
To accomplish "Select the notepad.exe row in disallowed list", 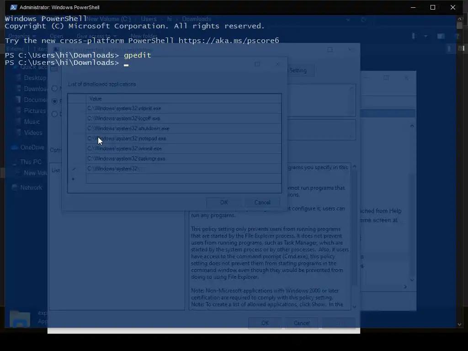I will point(184,138).
